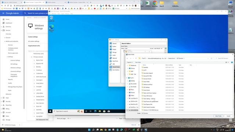This screenshot has width=235, height=132.
Task: Open Security section icon in admin sidebar
Action: pyautogui.click(x=4, y=102)
